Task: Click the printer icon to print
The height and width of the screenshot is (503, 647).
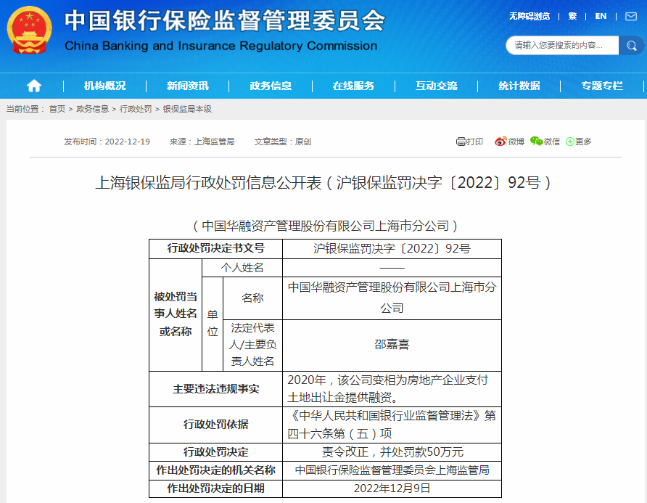Action: (461, 142)
